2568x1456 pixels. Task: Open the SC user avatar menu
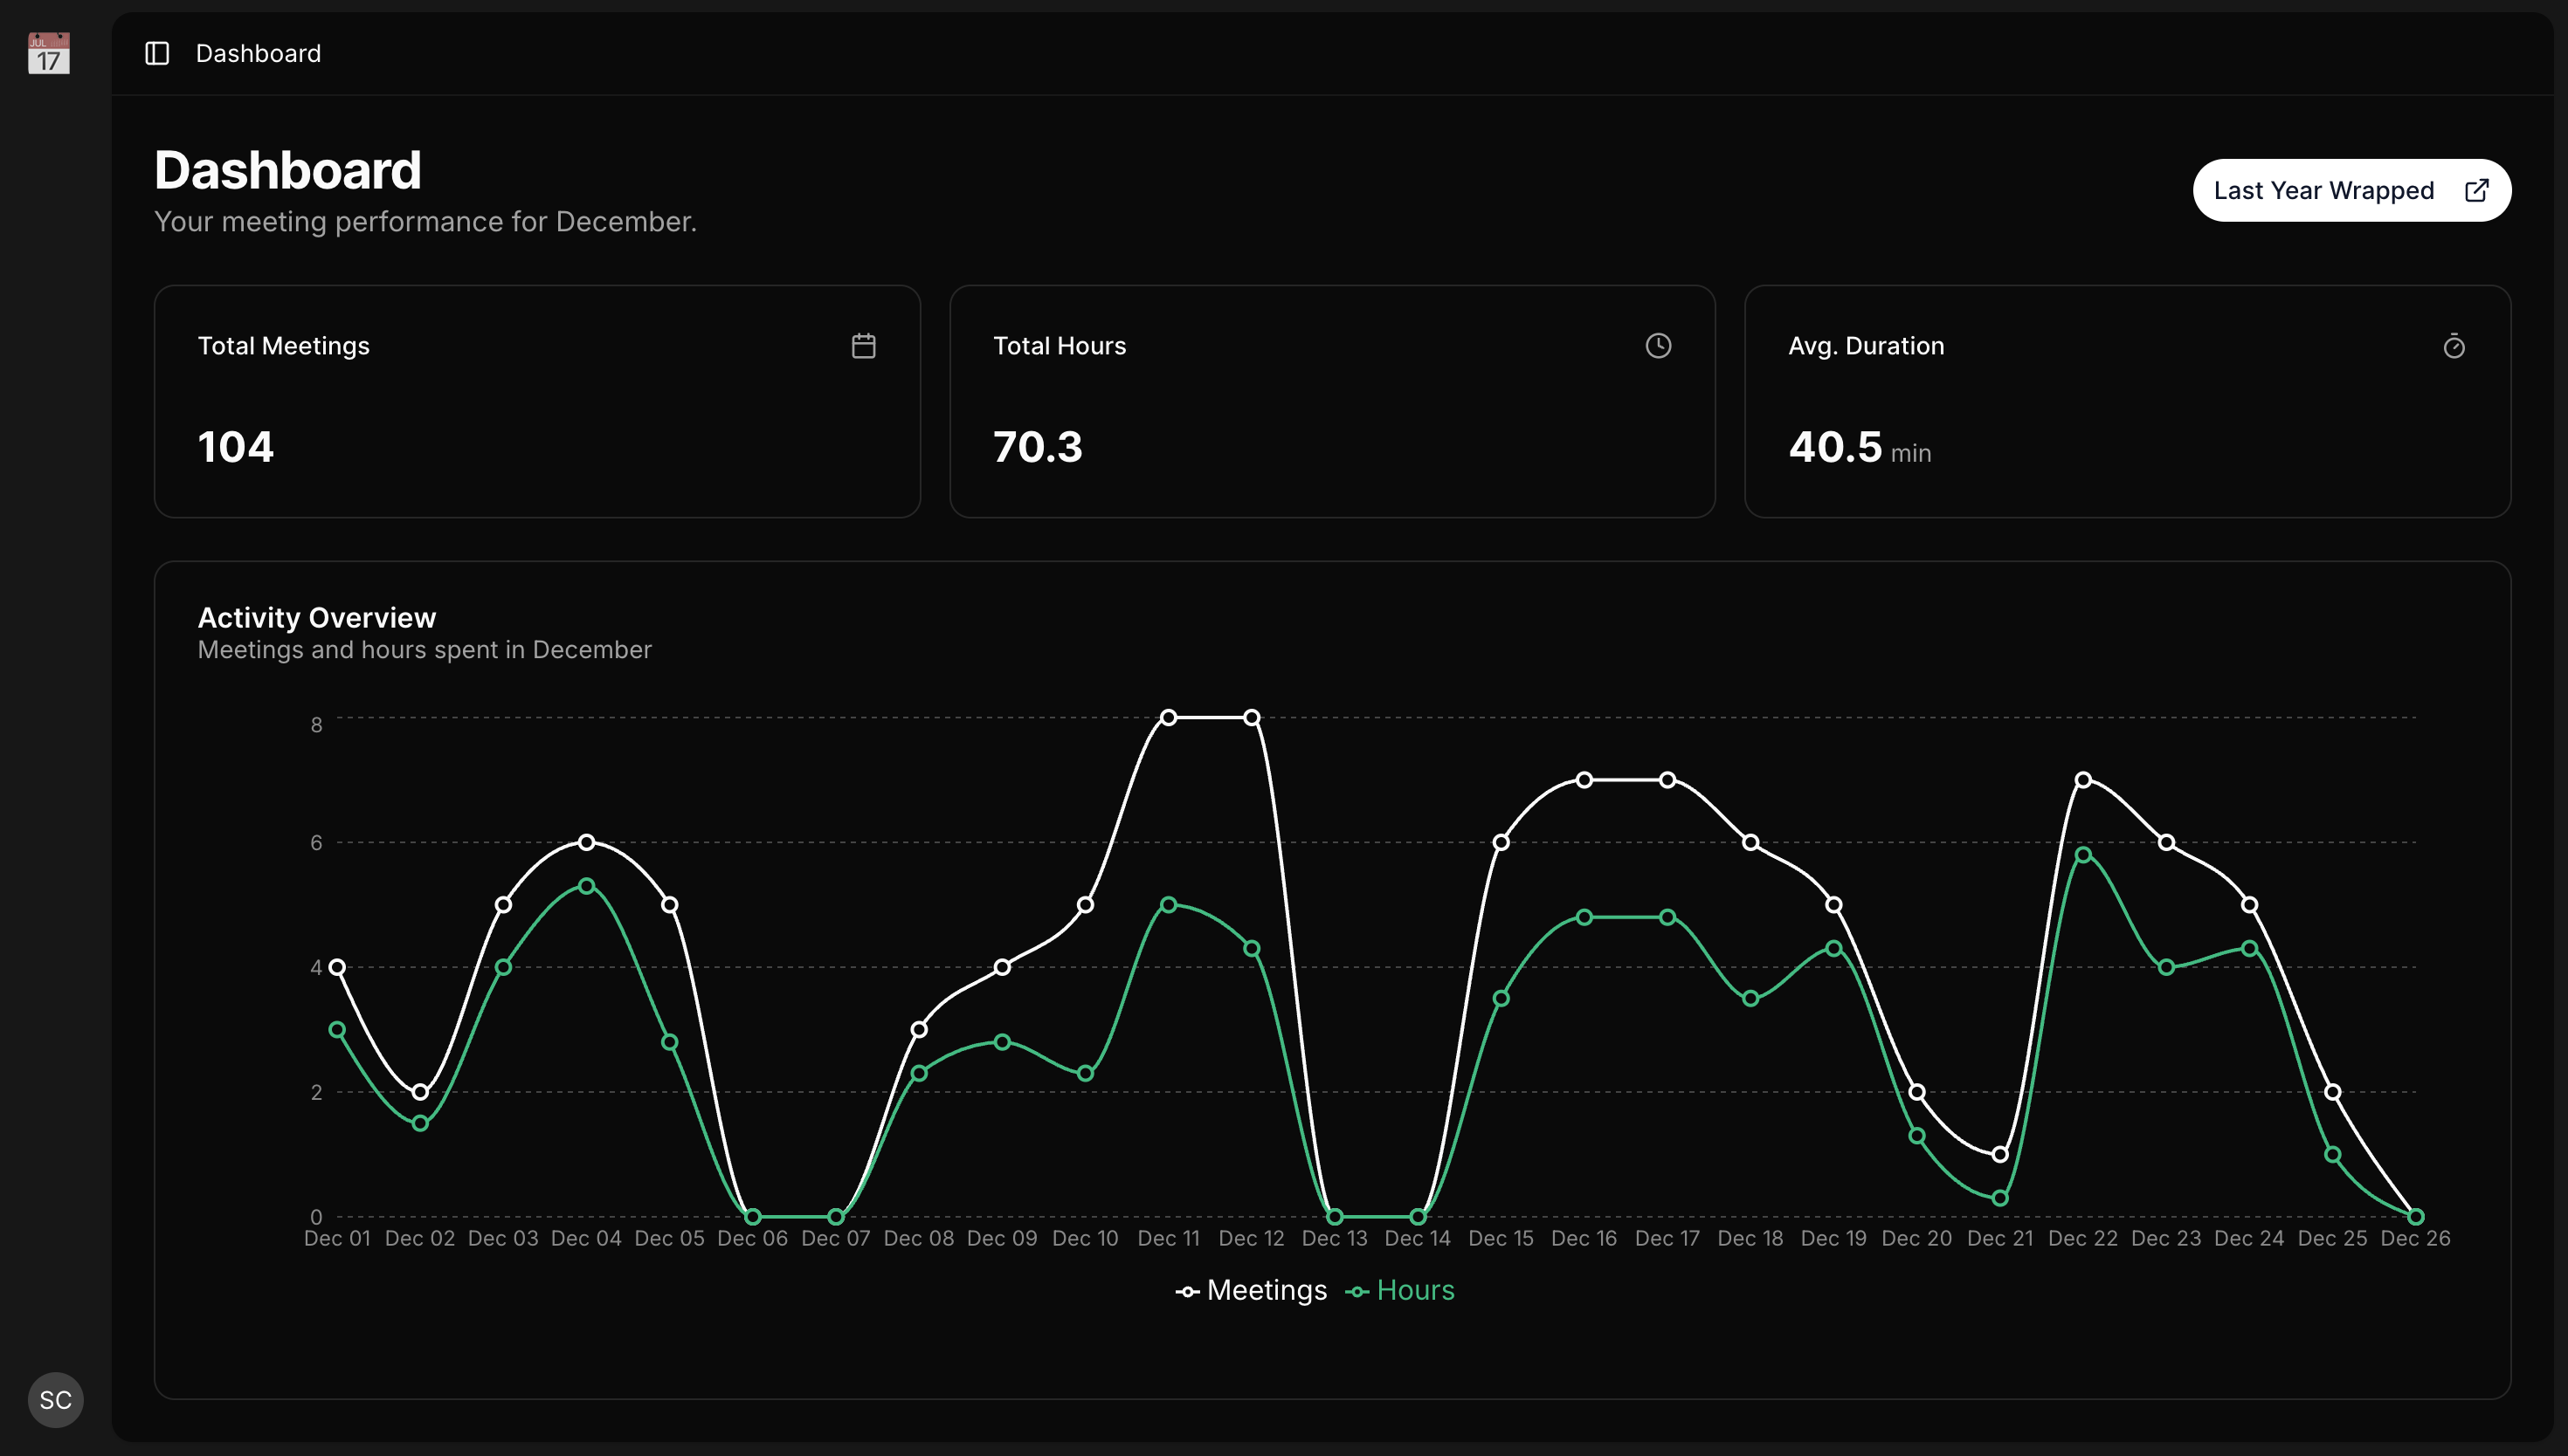(x=55, y=1400)
